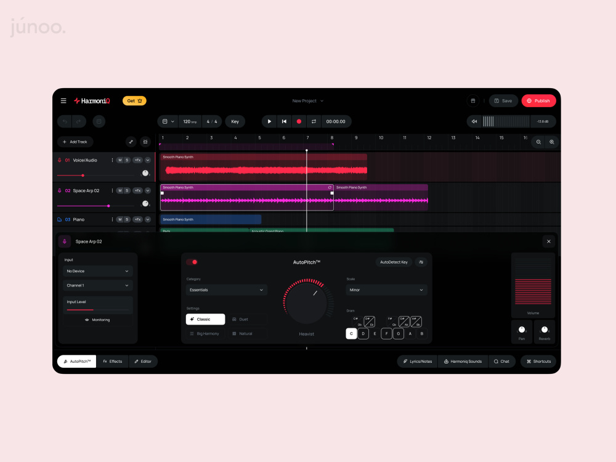Toggle loop playback
616x462 pixels.
pyautogui.click(x=314, y=121)
